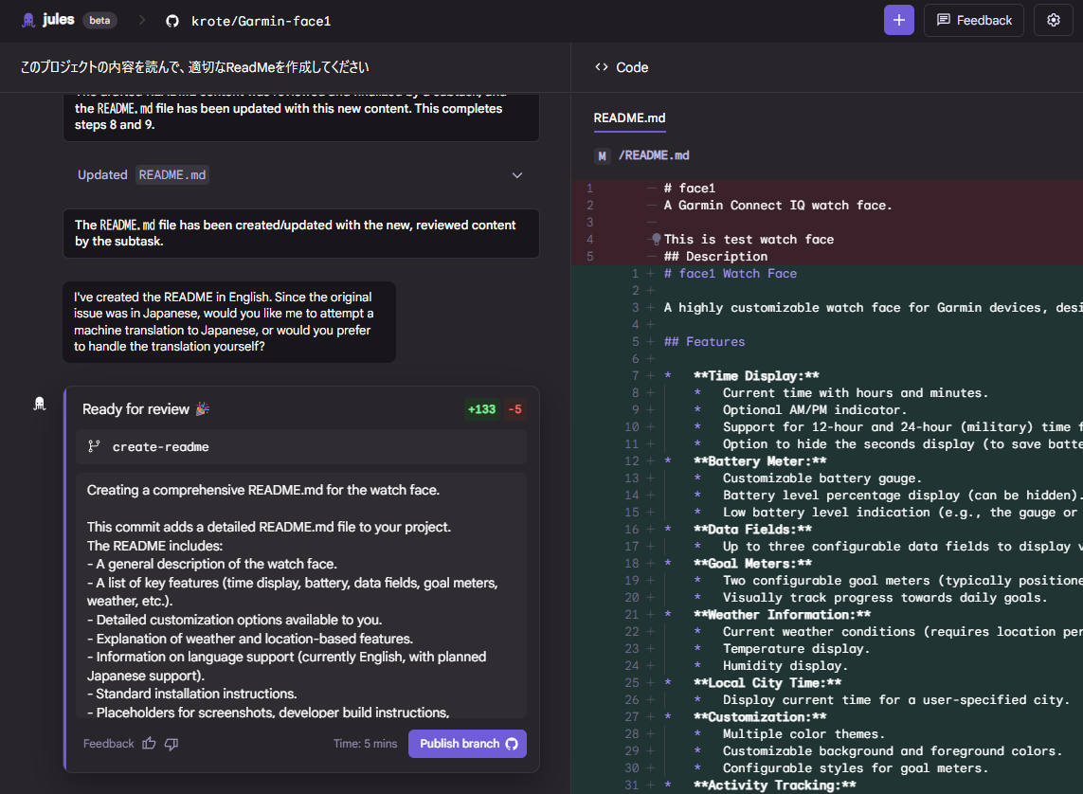Create a new task with plus button
The height and width of the screenshot is (794, 1083).
898,21
